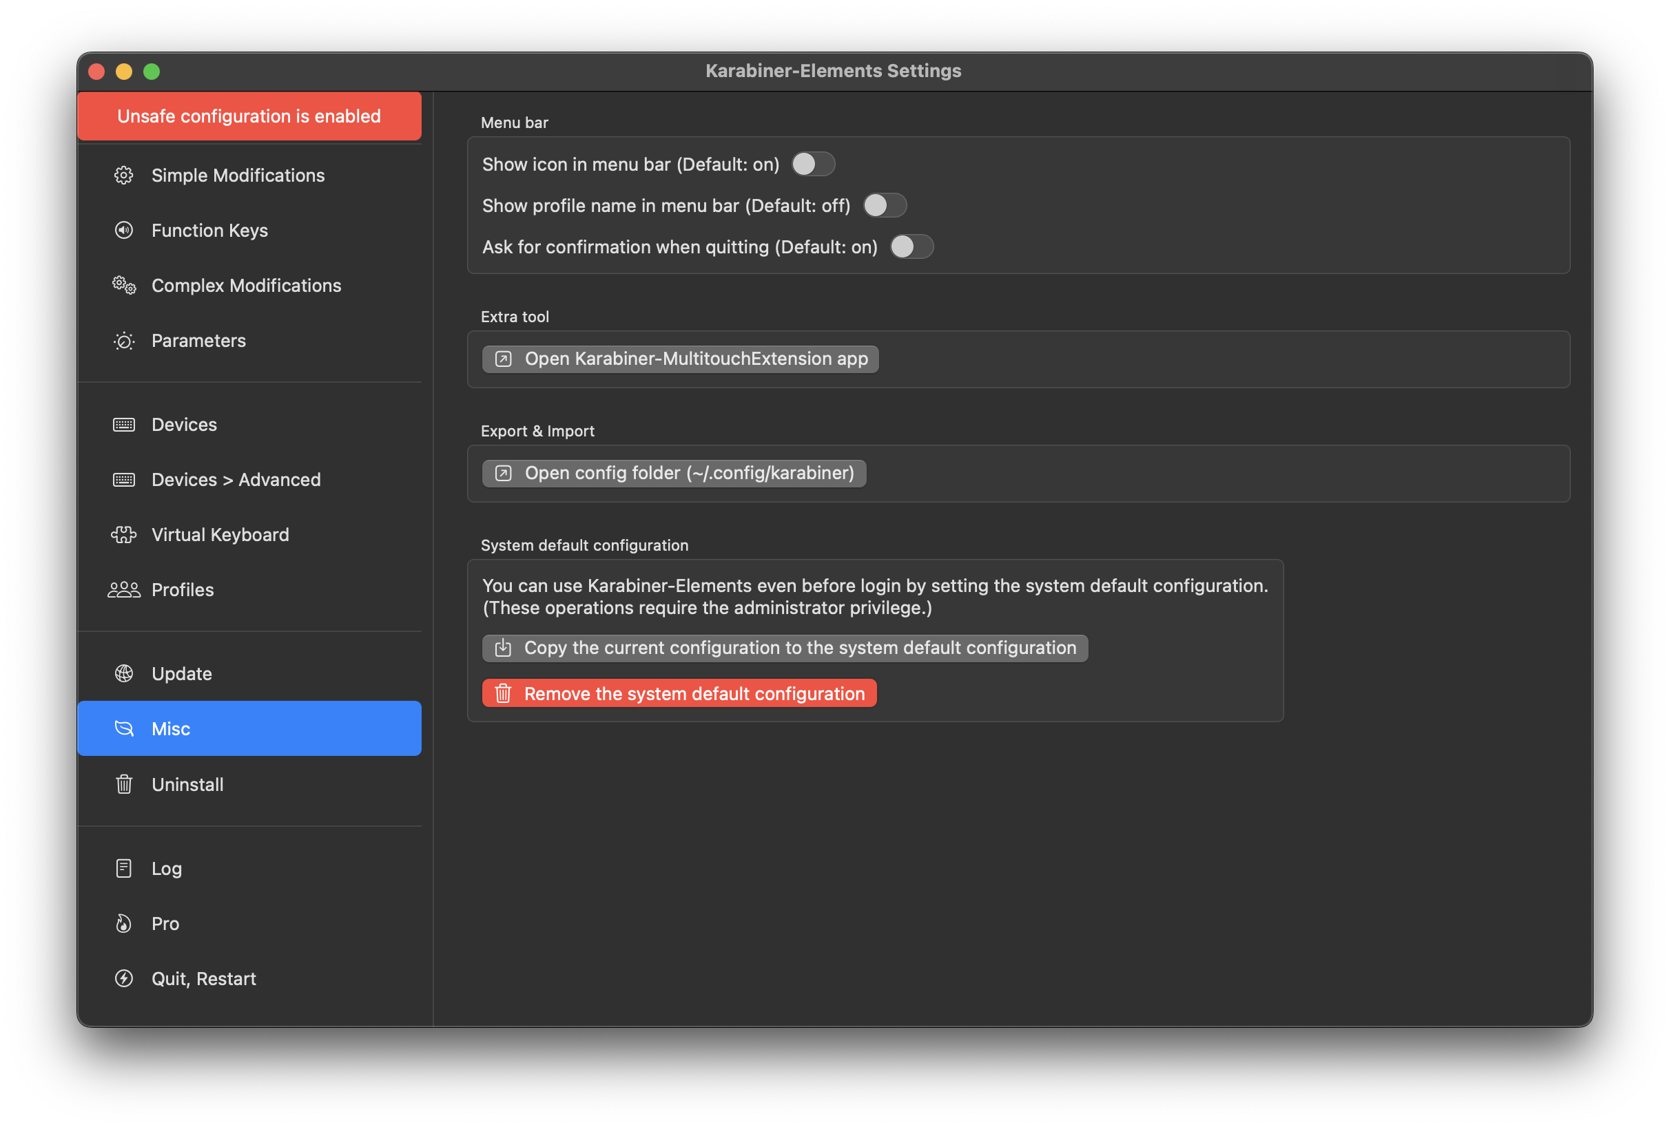
Task: Toggle Ask for confirmation when quitting
Action: pos(911,247)
